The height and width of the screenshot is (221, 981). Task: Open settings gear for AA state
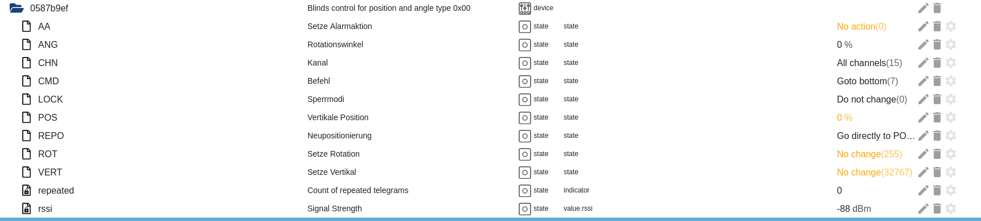(x=951, y=26)
